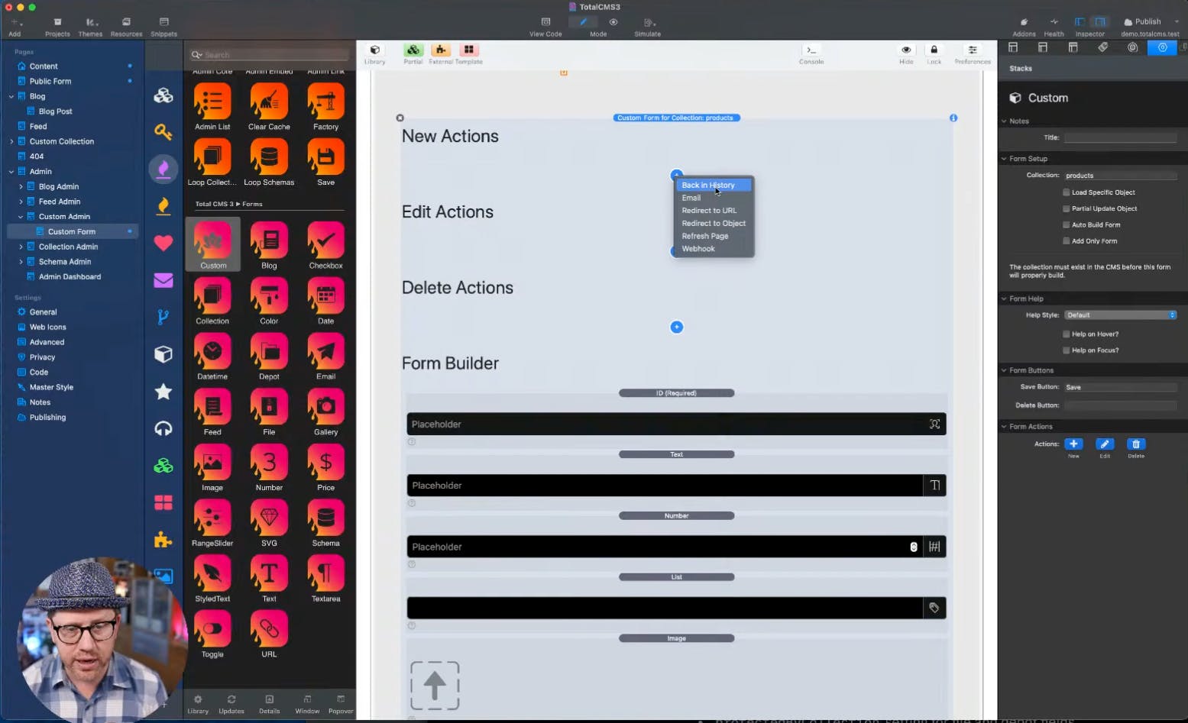Click the Publish button
Image resolution: width=1188 pixels, height=723 pixels.
tap(1142, 21)
